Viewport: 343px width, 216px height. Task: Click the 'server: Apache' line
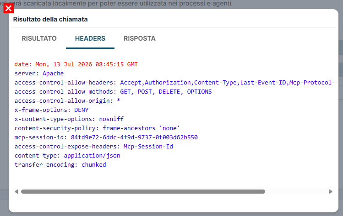click(39, 74)
